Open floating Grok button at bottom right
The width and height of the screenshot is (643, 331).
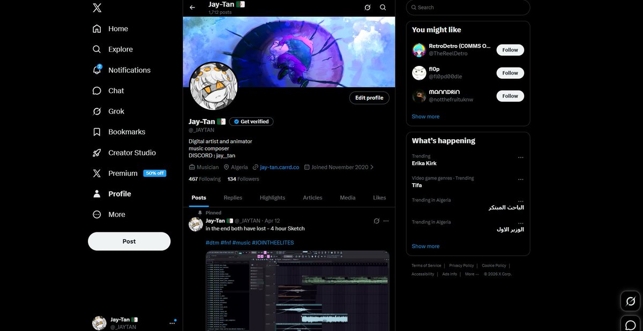click(631, 302)
